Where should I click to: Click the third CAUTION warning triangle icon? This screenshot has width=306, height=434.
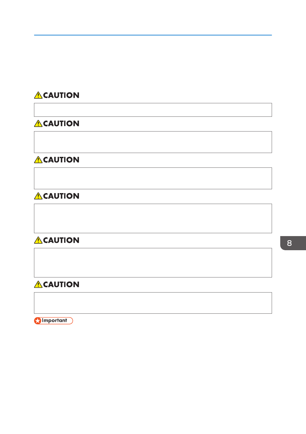pyautogui.click(x=38, y=160)
